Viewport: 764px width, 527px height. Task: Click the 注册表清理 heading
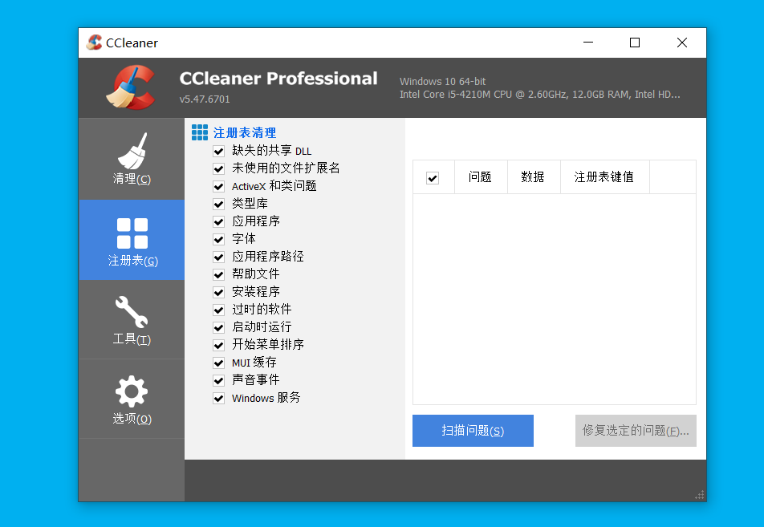click(245, 132)
